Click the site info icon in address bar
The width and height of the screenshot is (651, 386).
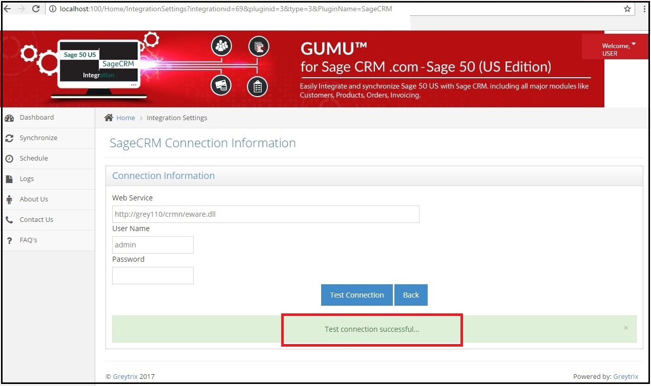53,9
